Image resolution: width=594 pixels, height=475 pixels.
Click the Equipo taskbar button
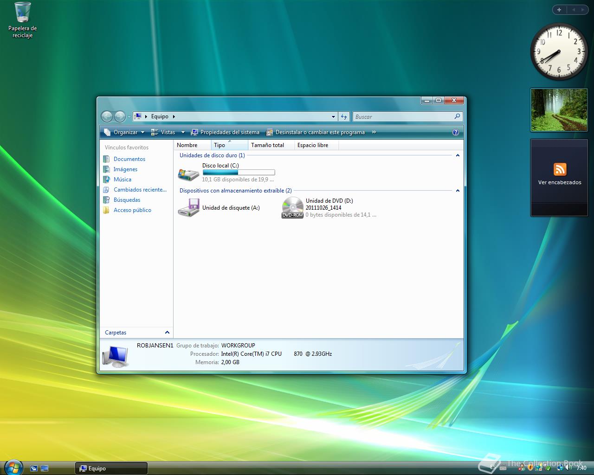pyautogui.click(x=111, y=469)
